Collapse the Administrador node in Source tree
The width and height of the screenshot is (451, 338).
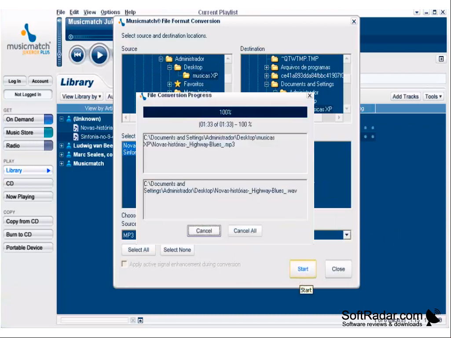(161, 59)
